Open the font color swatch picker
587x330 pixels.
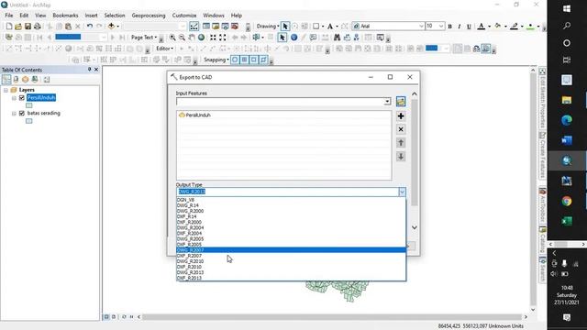pyautogui.click(x=482, y=27)
